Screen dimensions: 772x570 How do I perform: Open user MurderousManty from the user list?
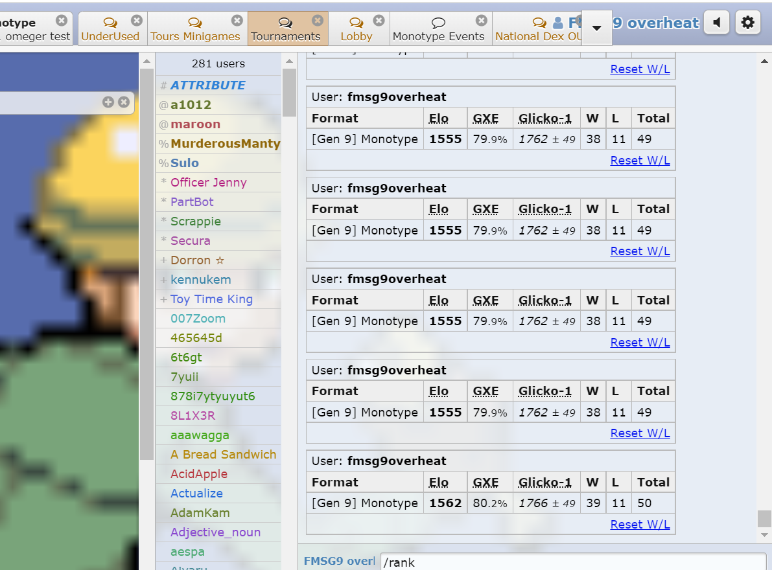225,144
